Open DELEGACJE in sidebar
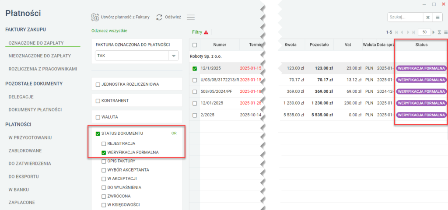 21,97
